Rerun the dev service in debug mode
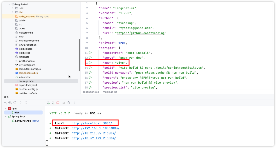Viewport: 276px width, 148px height. (53, 103)
